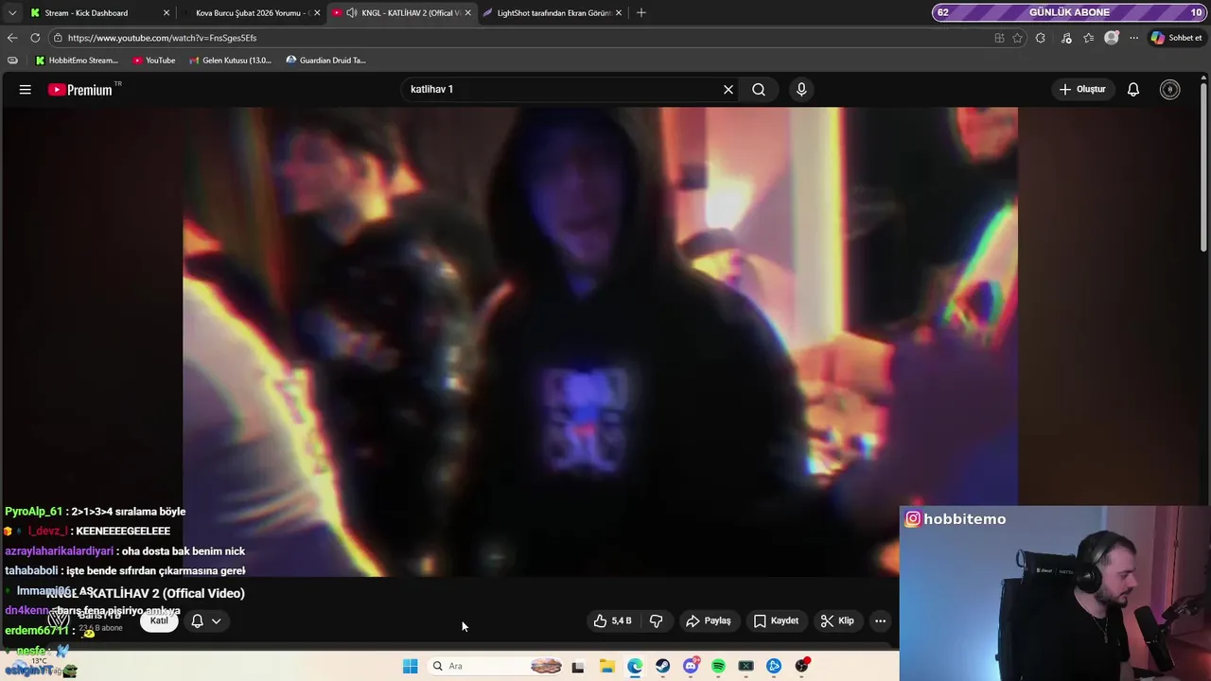Like the video (5,4 B)
The image size is (1211, 681).
(612, 620)
